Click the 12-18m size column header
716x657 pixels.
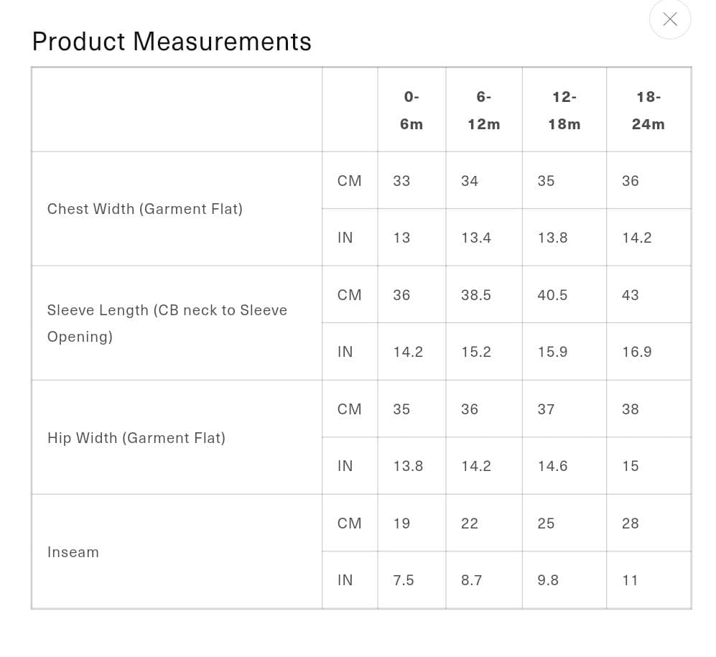pos(564,110)
